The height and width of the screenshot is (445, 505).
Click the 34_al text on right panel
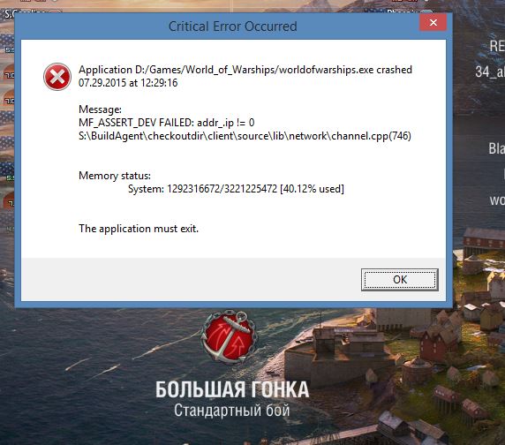tap(489, 72)
